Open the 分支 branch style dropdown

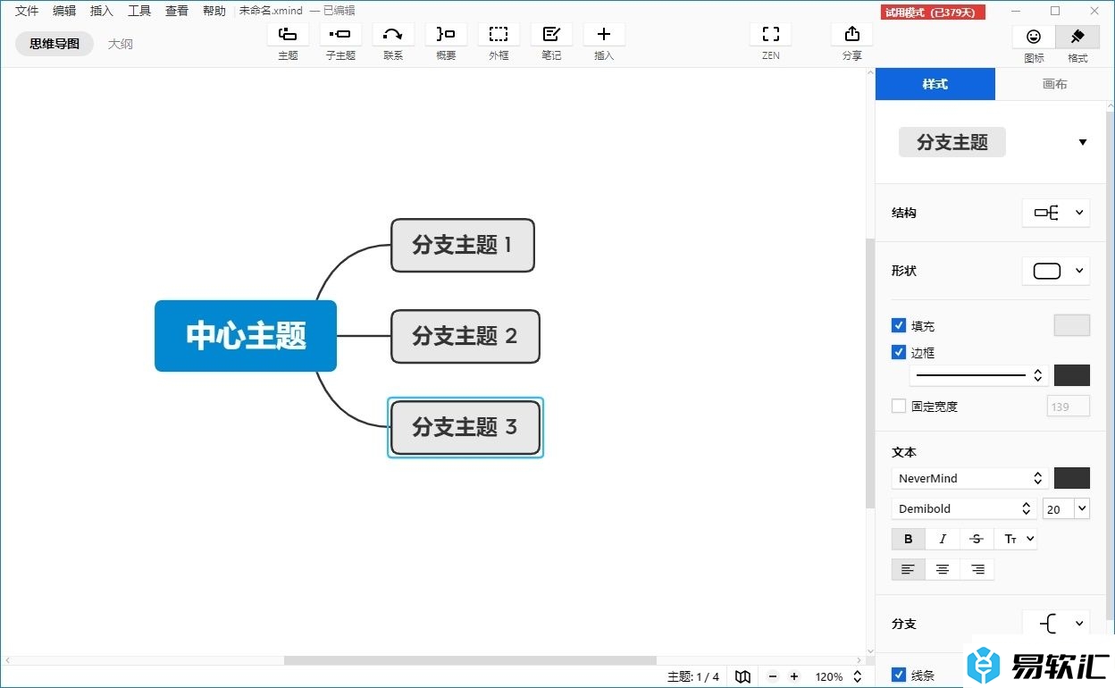coord(1056,624)
